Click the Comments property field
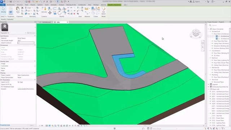The width and height of the screenshot is (231, 130). (26, 66)
